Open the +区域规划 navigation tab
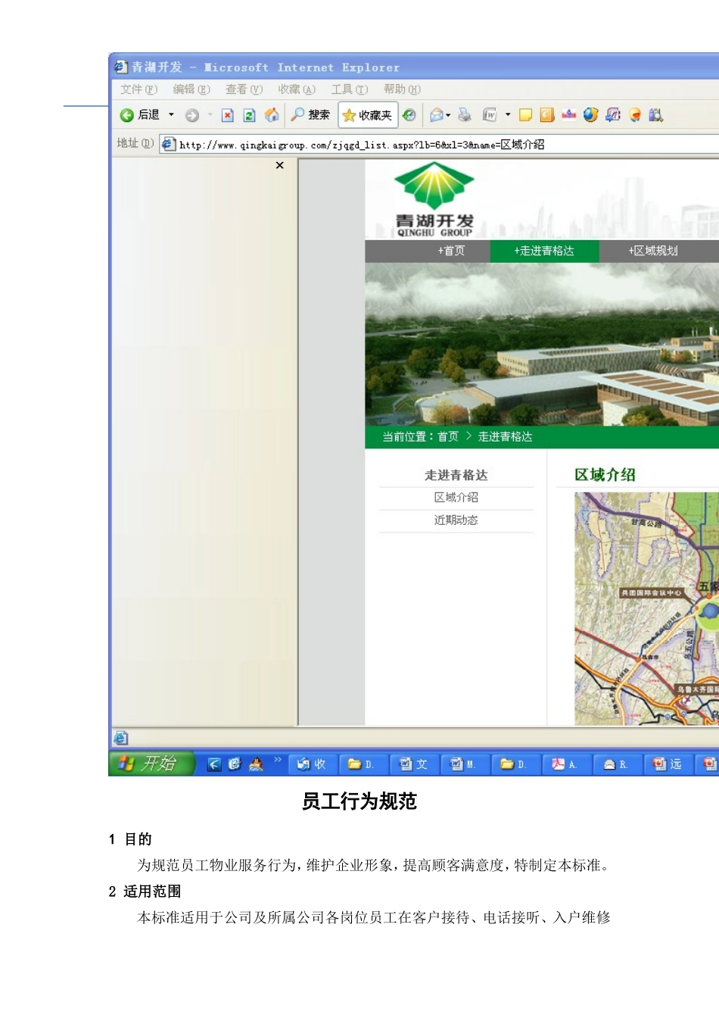Viewport: 719px width, 1018px height. [x=653, y=251]
